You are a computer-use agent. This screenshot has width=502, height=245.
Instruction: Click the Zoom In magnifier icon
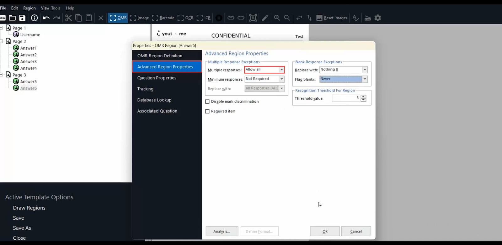[x=277, y=18]
